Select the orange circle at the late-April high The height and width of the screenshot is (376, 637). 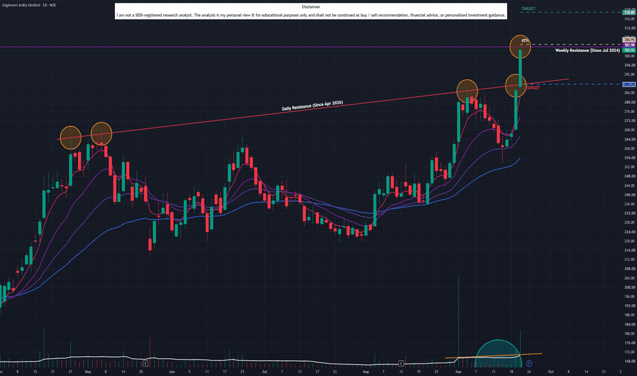(x=70, y=137)
